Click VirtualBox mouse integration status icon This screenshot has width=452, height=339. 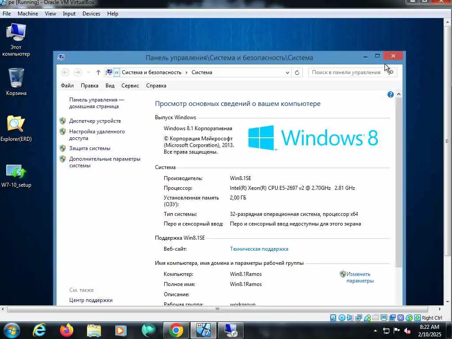pyautogui.click(x=409, y=318)
